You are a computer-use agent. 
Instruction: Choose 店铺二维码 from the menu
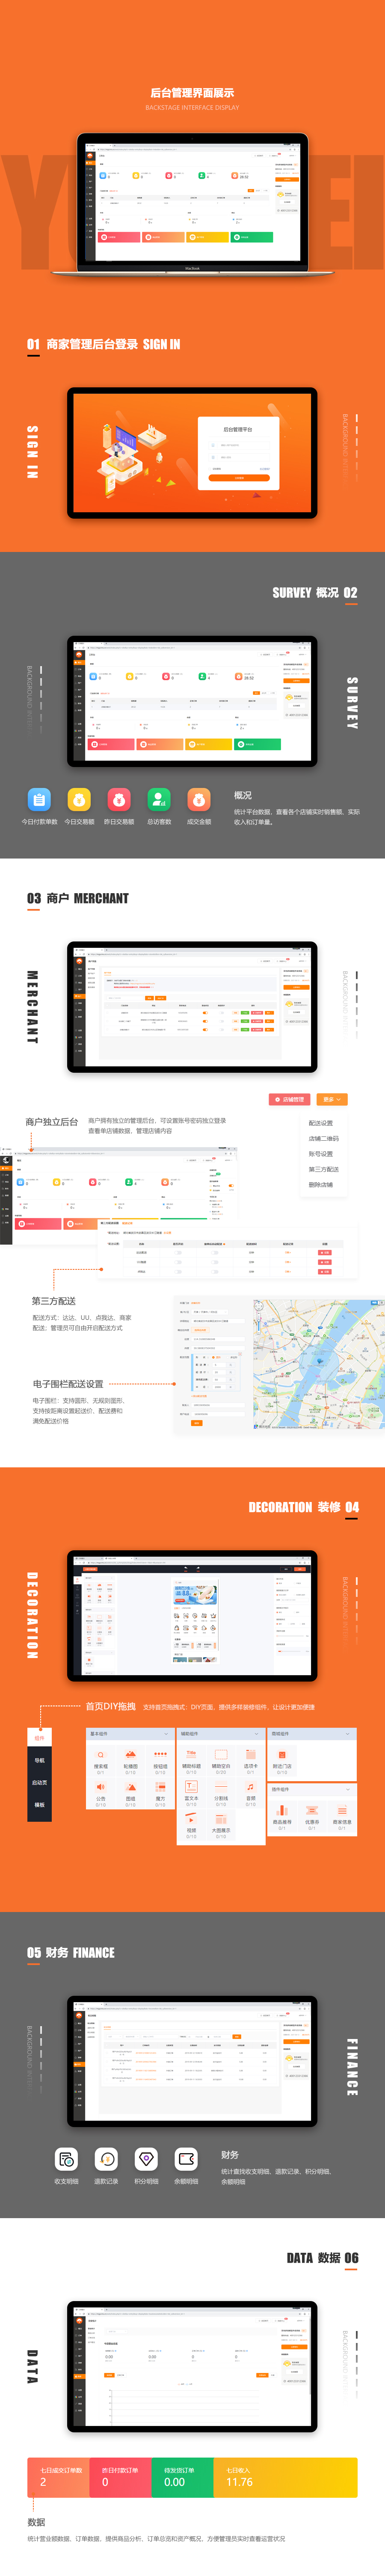click(324, 1138)
